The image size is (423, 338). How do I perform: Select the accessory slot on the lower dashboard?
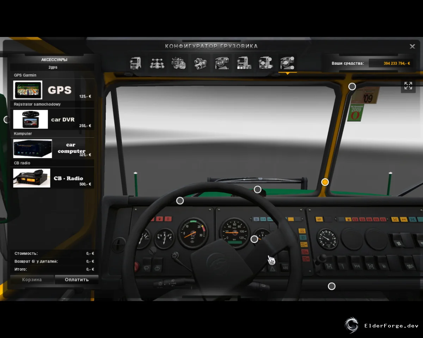coord(332,286)
